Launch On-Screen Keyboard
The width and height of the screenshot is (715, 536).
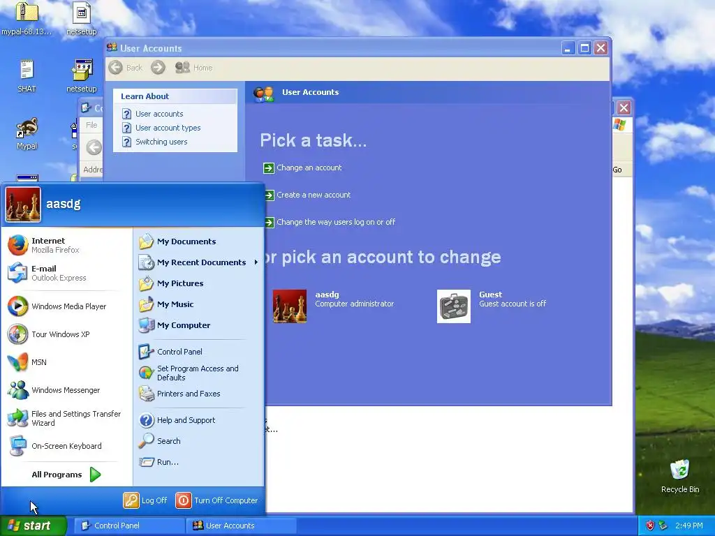[54, 446]
